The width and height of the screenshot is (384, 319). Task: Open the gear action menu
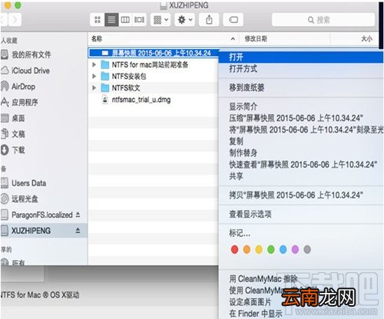pos(185,20)
